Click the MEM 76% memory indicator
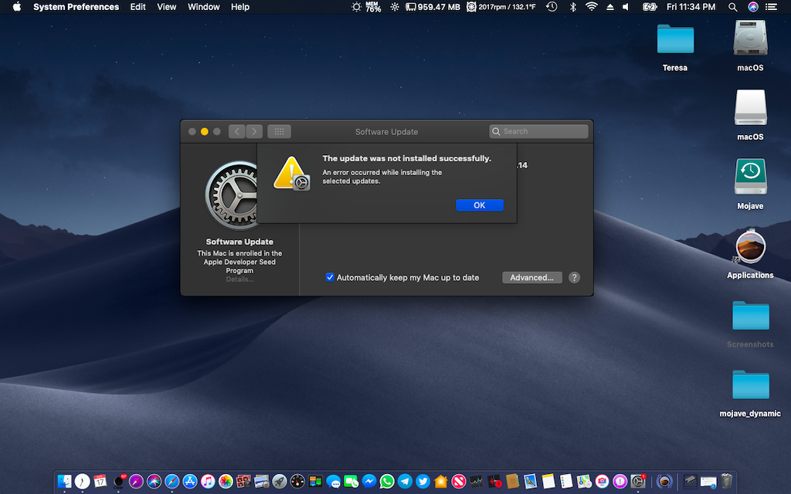This screenshot has width=791, height=494. [x=373, y=6]
